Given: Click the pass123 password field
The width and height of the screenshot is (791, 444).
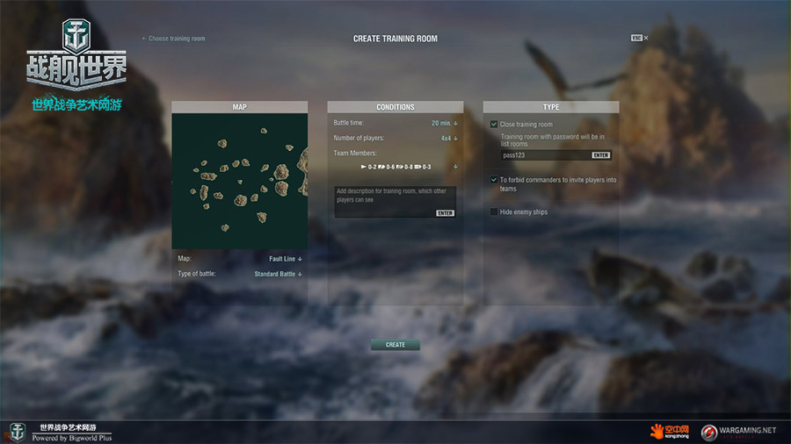Looking at the screenshot, I should pos(543,154).
